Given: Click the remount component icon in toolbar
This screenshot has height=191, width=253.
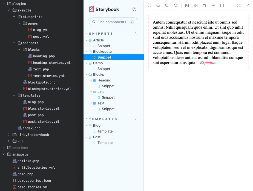Looking at the screenshot, I should coord(150,5).
